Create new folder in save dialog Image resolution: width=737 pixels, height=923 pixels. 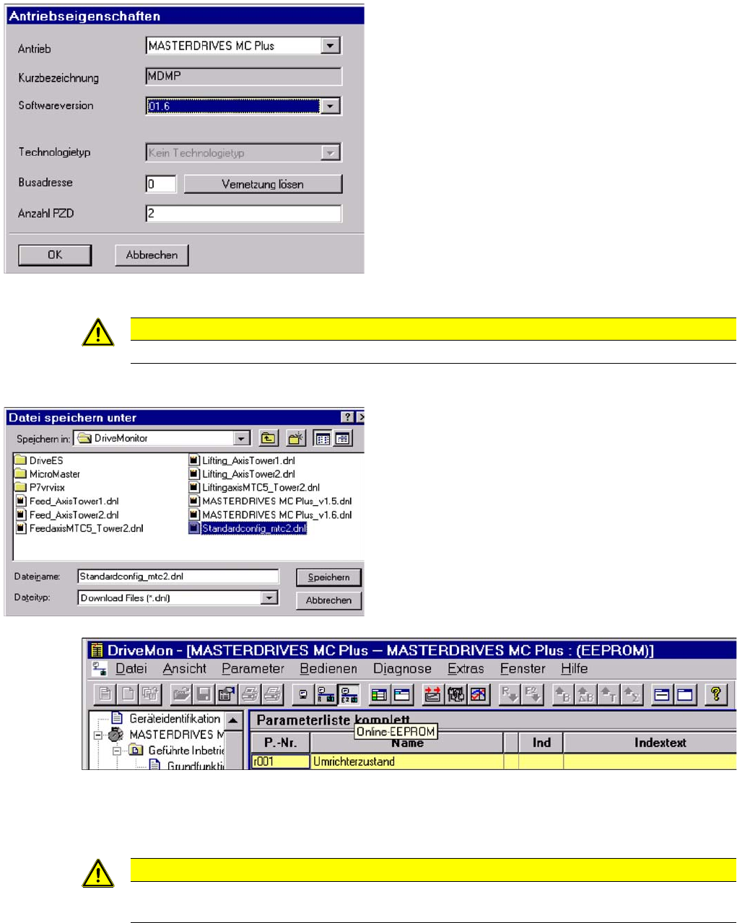(x=297, y=438)
